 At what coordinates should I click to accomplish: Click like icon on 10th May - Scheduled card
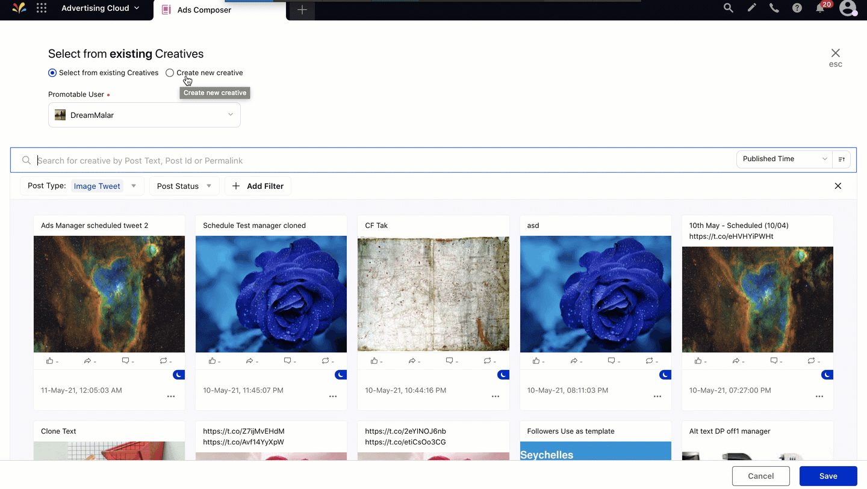pyautogui.click(x=698, y=361)
